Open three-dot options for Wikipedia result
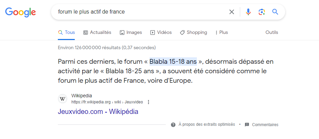This screenshot has width=319, height=139. [149, 102]
